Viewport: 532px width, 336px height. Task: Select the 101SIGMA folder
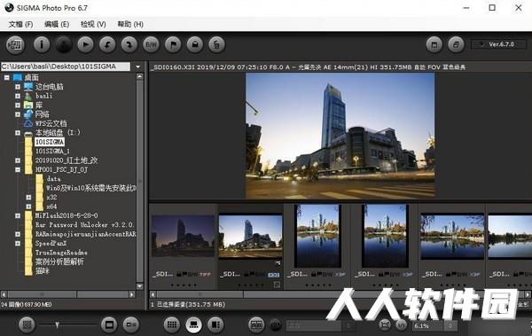click(x=50, y=142)
